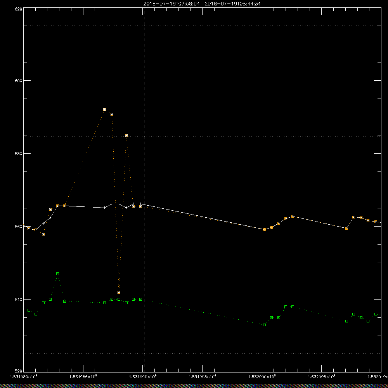Image resolution: width=388 pixels, height=388 pixels.
Task: Click the x-axis label 1.531995×10⁹
Action: (x=203, y=377)
